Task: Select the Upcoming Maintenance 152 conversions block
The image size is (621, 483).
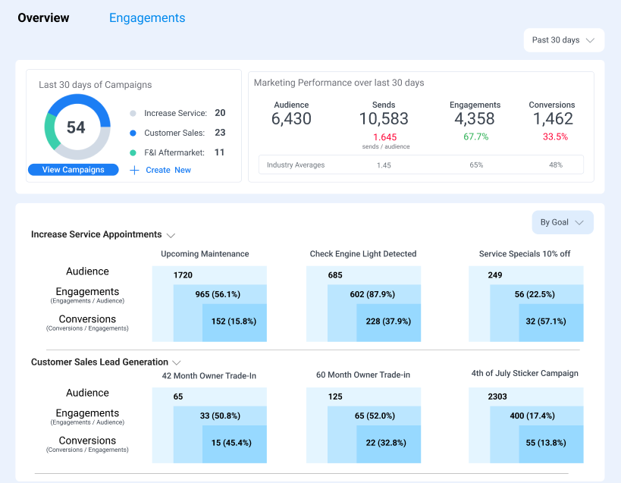Action: (234, 323)
